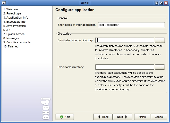Go to step 9. Compile executable
Image resolution: width=170 pixels, height=123 pixels.
(x=17, y=42)
